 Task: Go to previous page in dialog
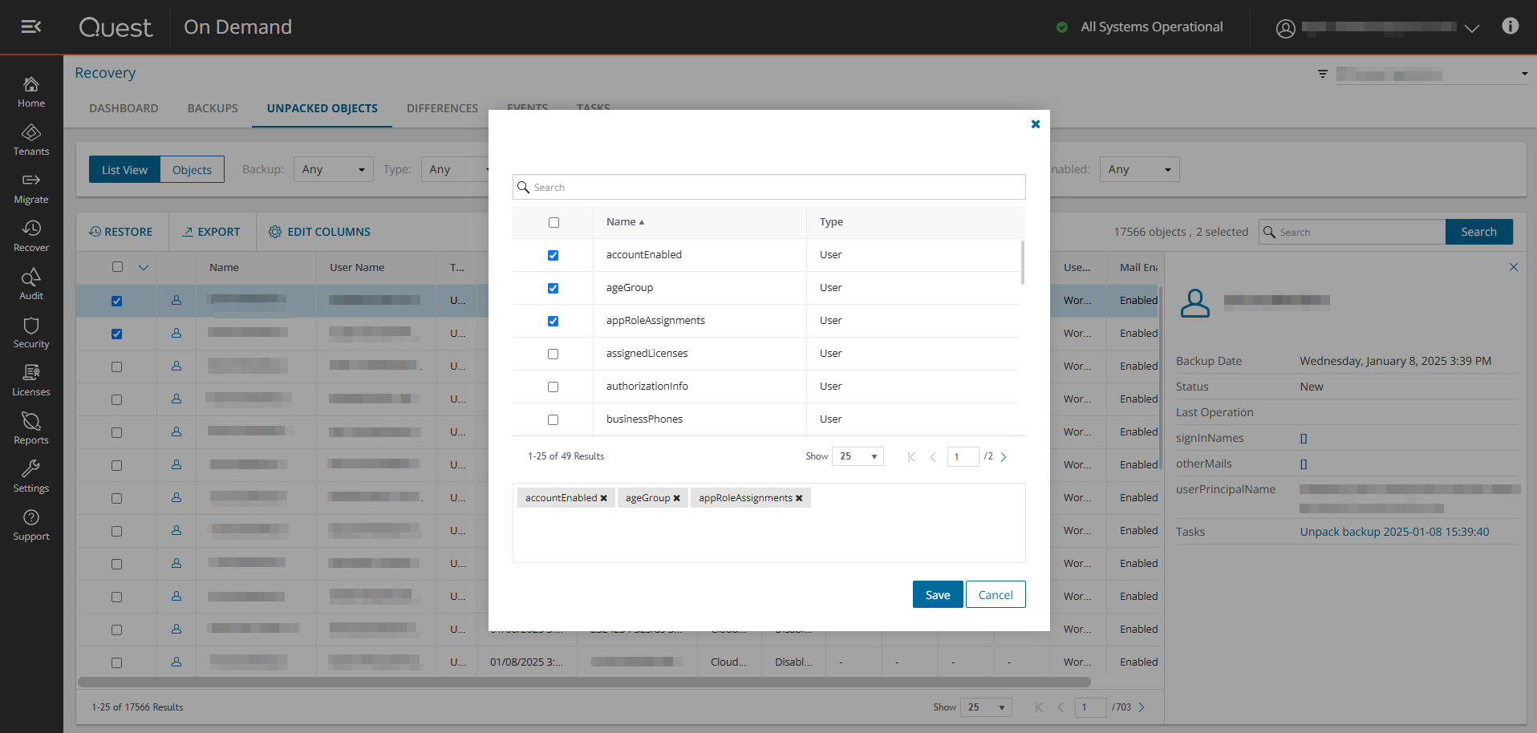tap(933, 457)
